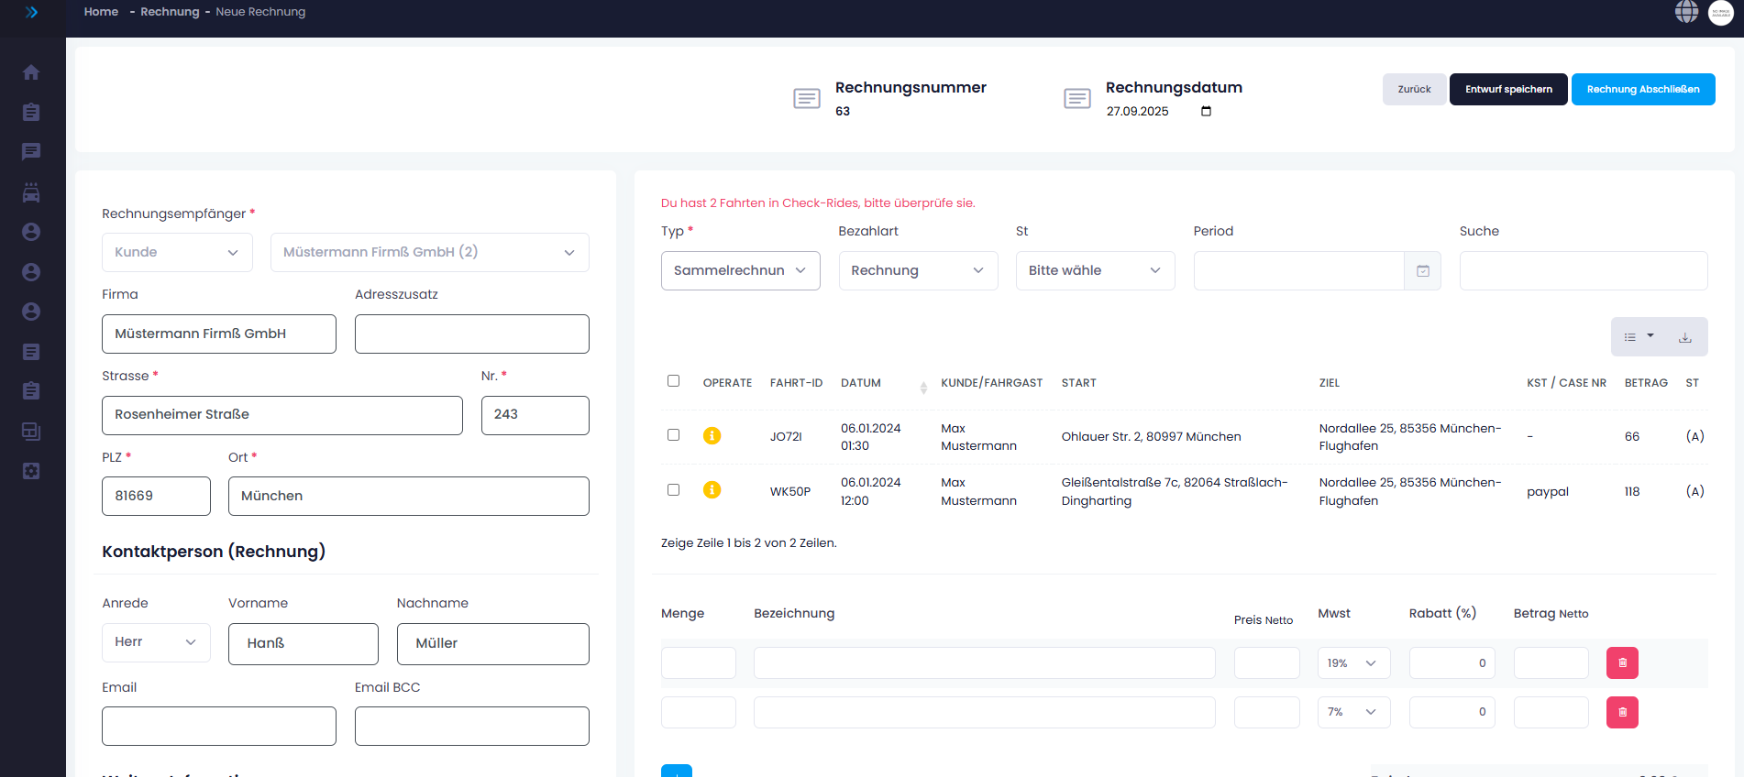Navigate to Rechnung in breadcrumb
This screenshot has height=777, width=1744.
coord(170,12)
